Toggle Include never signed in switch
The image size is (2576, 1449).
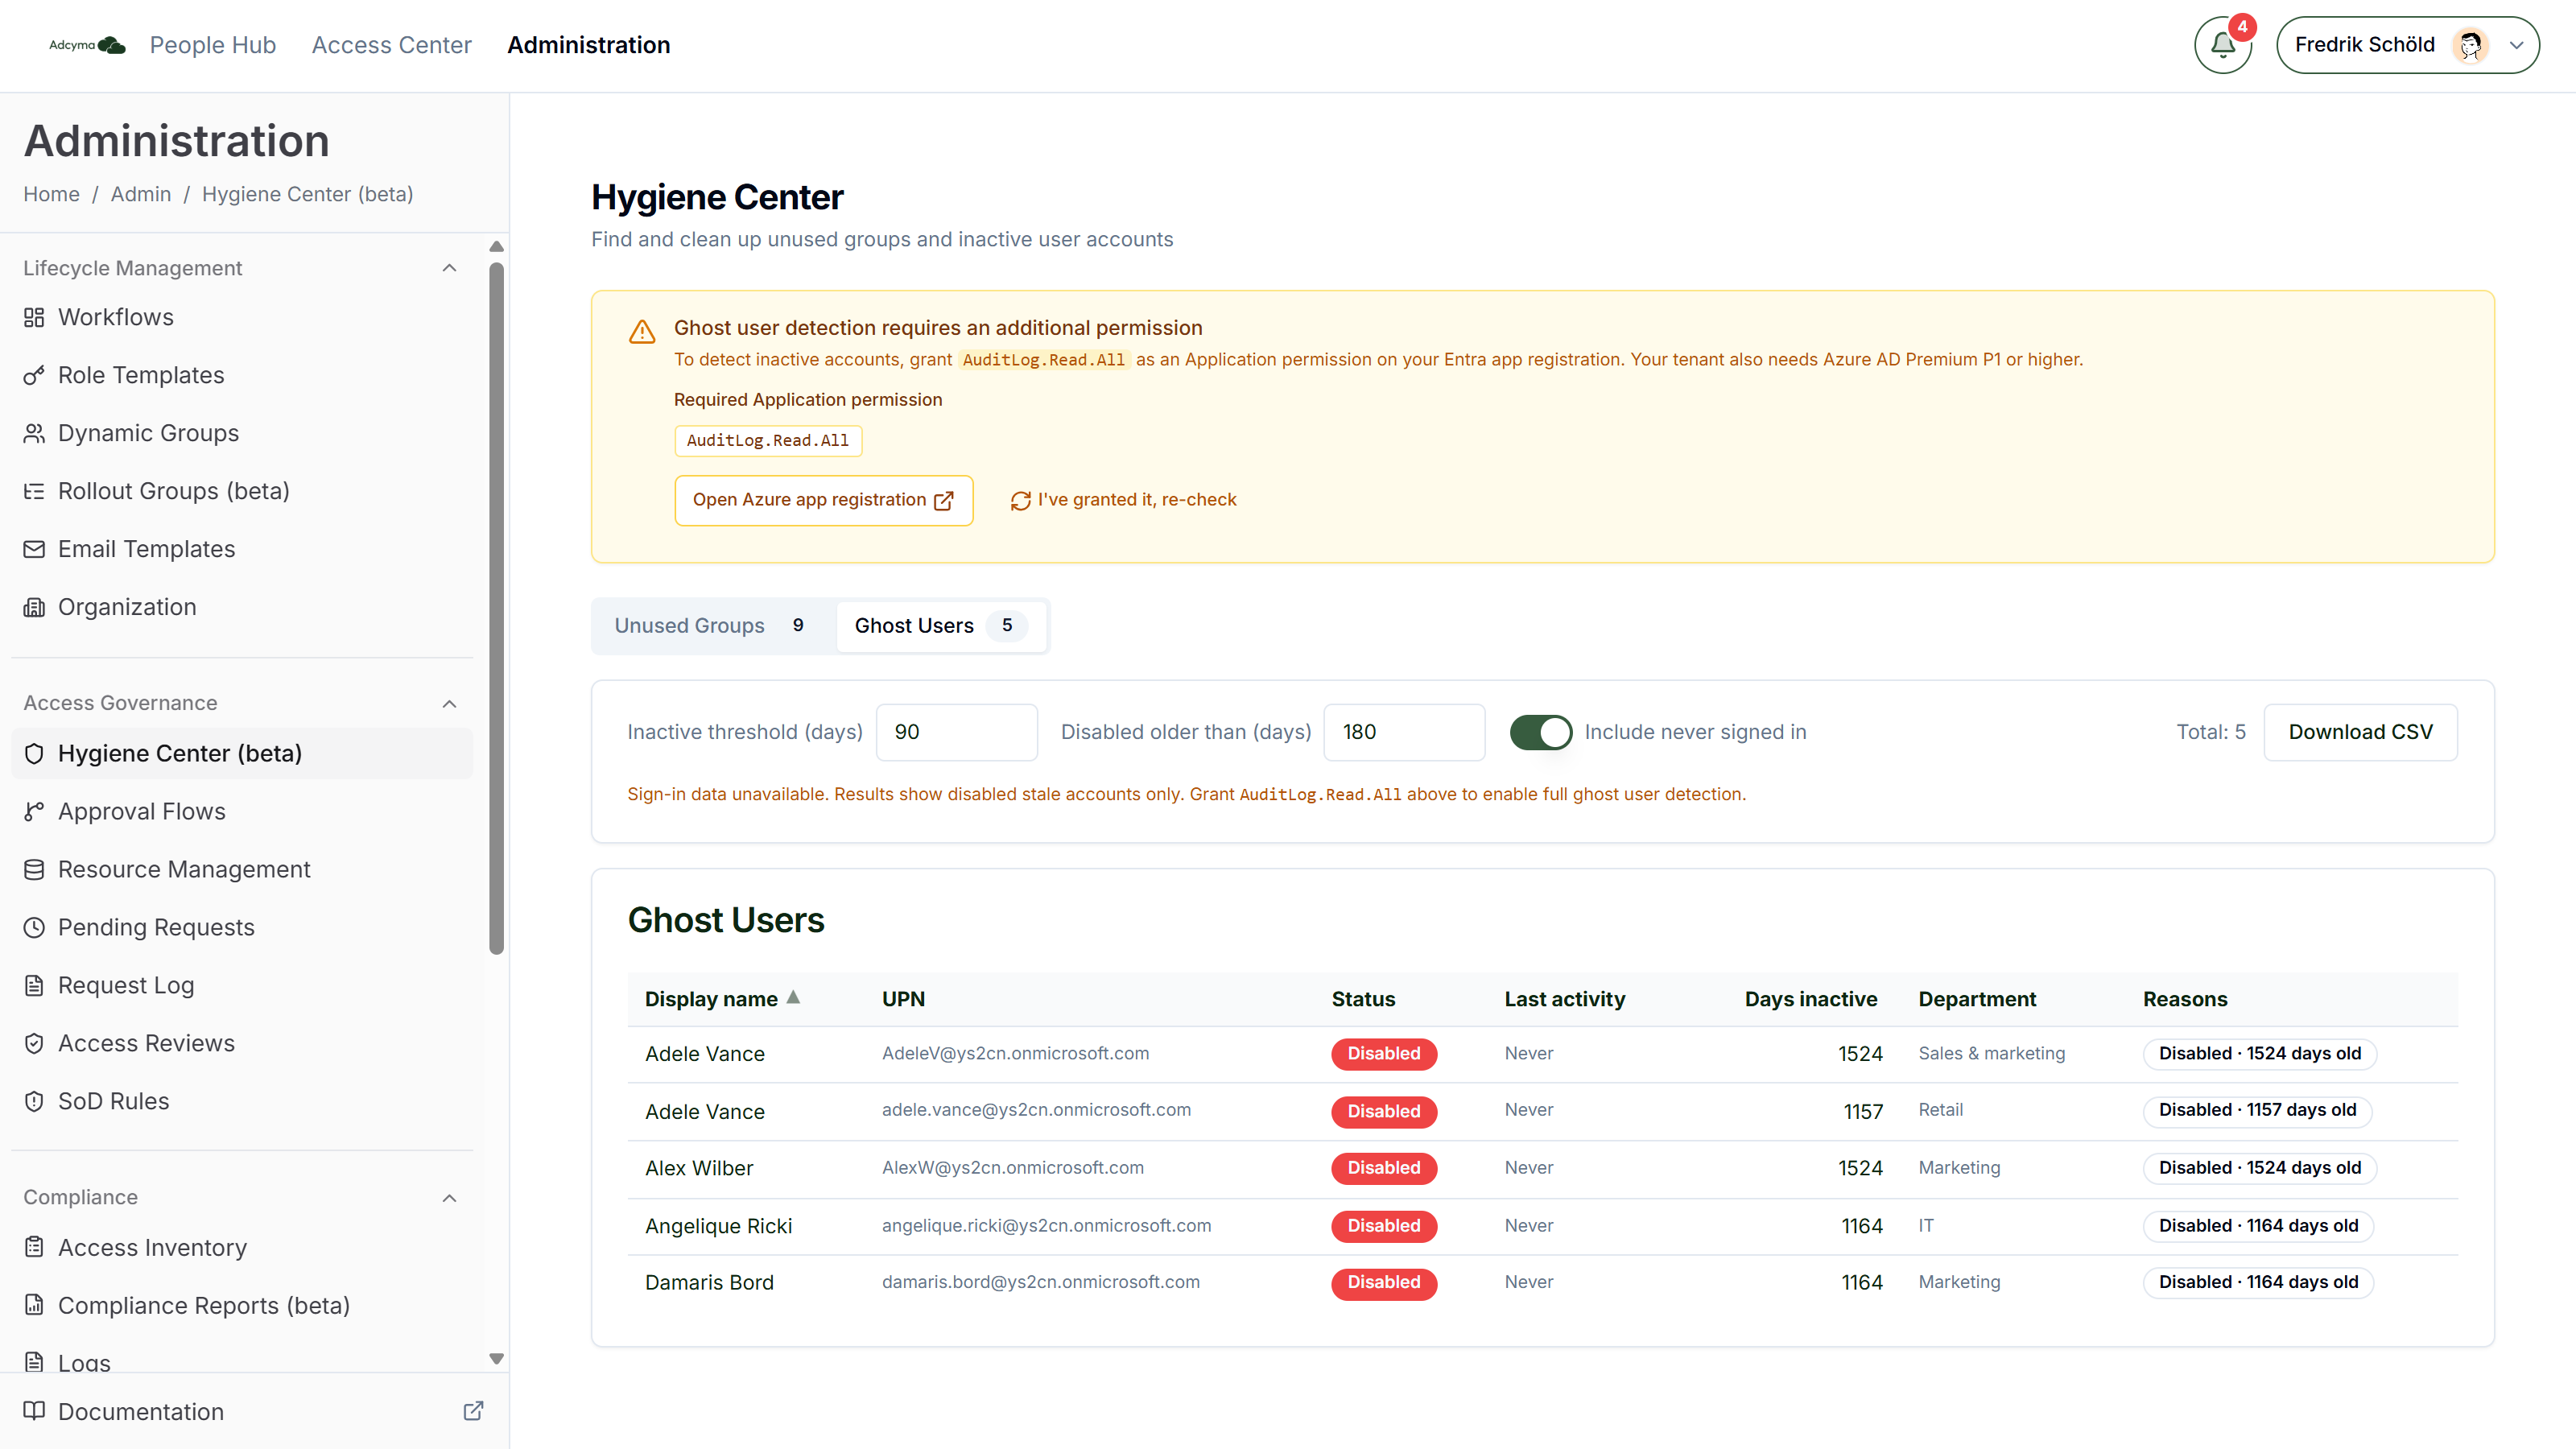coord(1541,732)
